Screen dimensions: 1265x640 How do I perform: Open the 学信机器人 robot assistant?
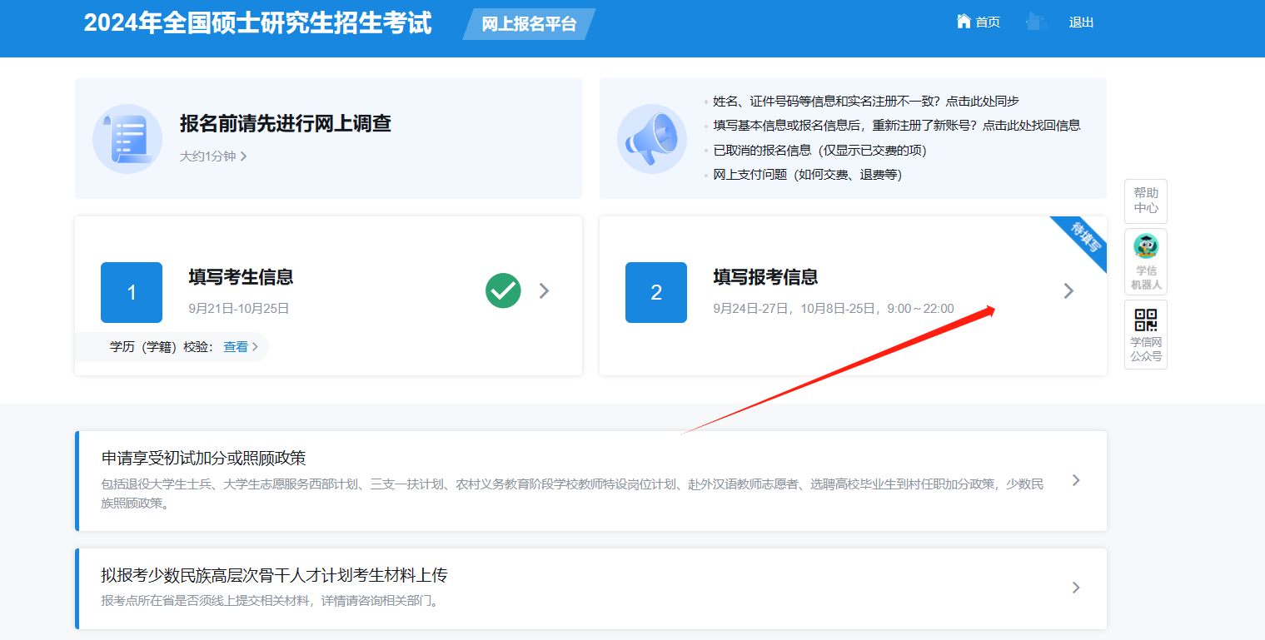(1145, 260)
